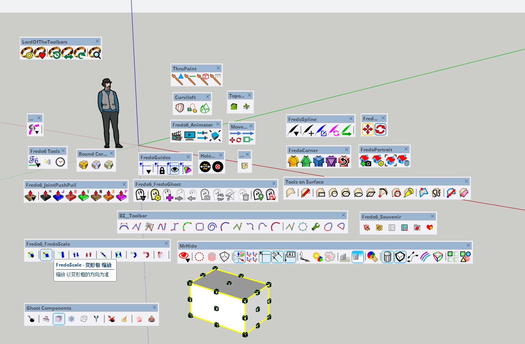Open the red eye dropdown in MrHide
The height and width of the screenshot is (344, 525).
(184, 257)
